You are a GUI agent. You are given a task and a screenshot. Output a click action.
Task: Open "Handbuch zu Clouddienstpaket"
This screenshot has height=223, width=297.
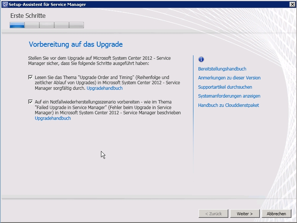[228, 105]
